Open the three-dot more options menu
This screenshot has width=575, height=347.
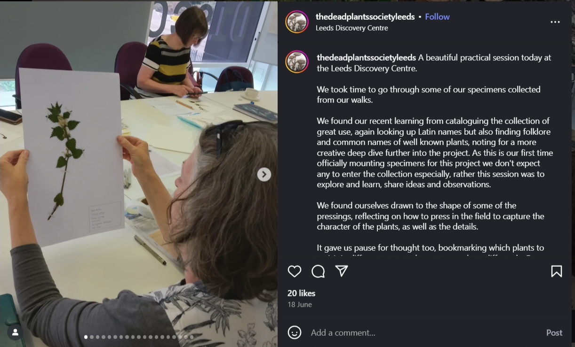tap(555, 22)
